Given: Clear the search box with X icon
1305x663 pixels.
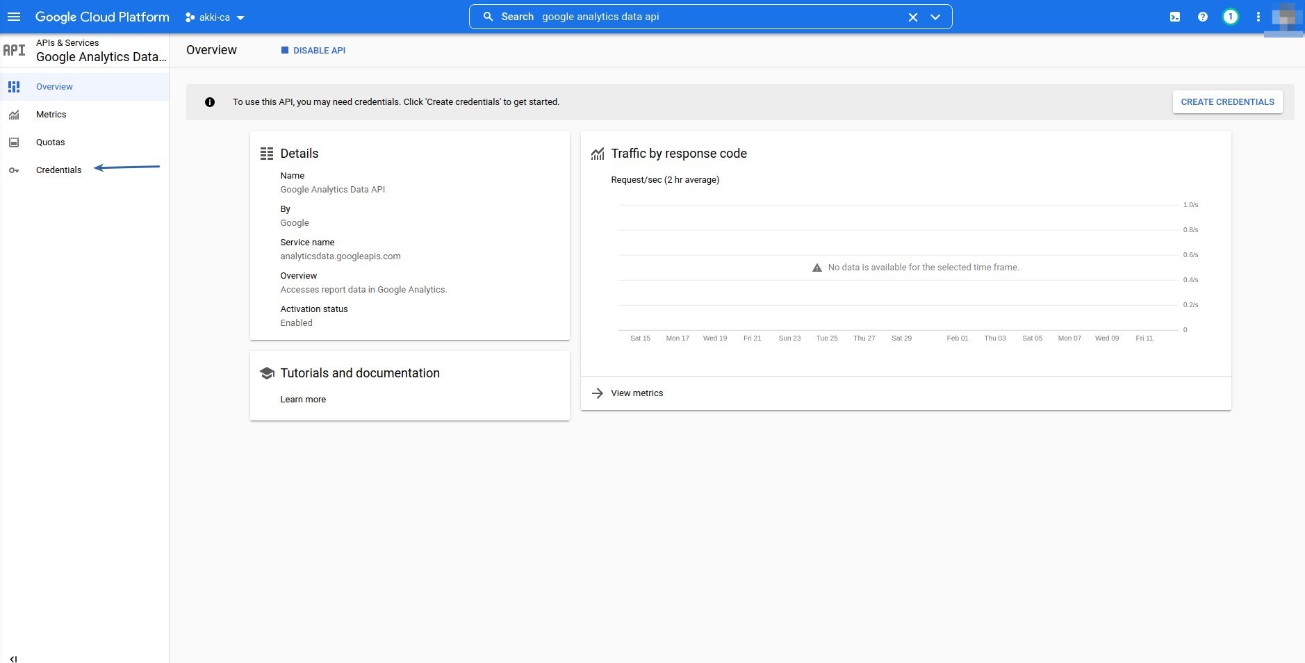Looking at the screenshot, I should click(913, 17).
